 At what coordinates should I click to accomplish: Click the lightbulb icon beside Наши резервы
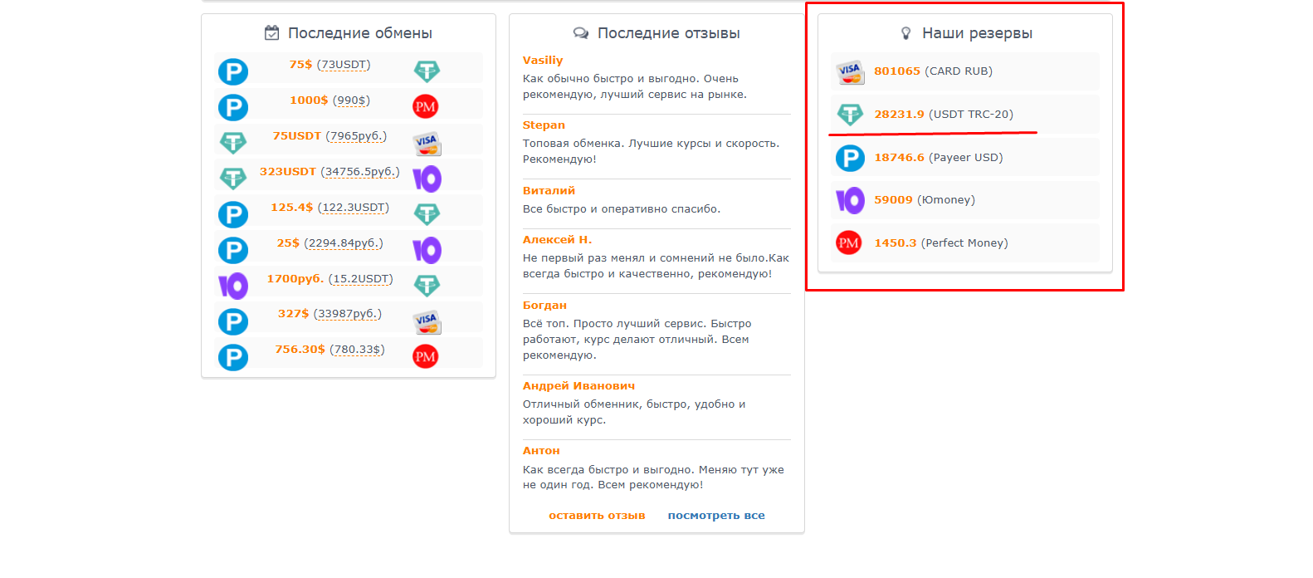[906, 33]
